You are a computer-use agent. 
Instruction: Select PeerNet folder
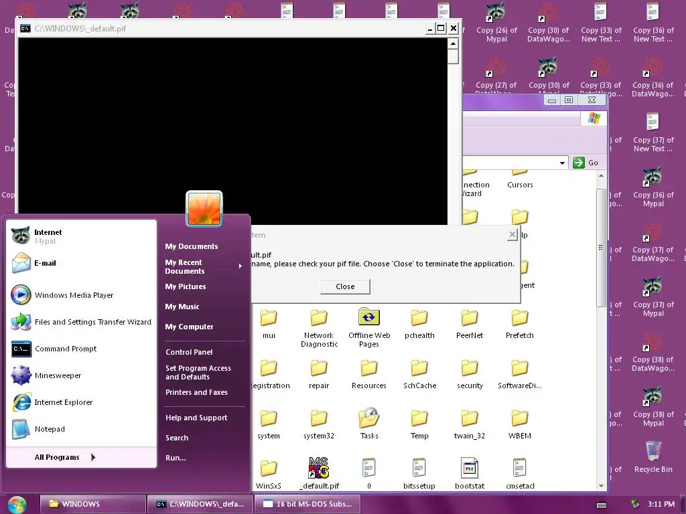(470, 325)
